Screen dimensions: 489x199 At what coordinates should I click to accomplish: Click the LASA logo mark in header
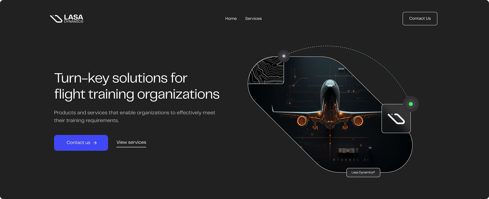coord(56,19)
